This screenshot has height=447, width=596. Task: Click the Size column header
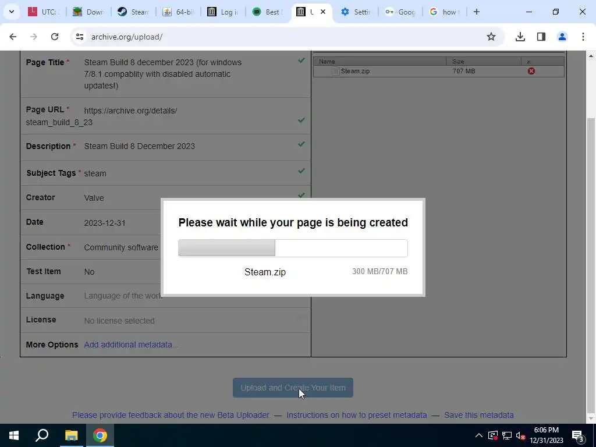484,61
